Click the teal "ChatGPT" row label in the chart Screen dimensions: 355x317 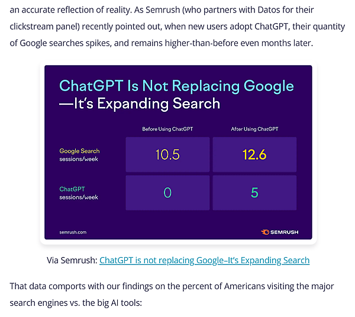72,189
